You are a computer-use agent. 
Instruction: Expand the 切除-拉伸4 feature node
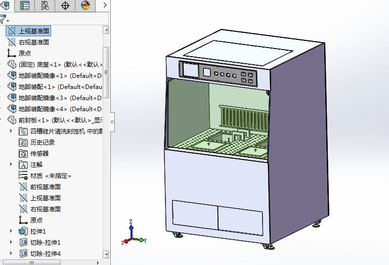pyautogui.click(x=11, y=253)
